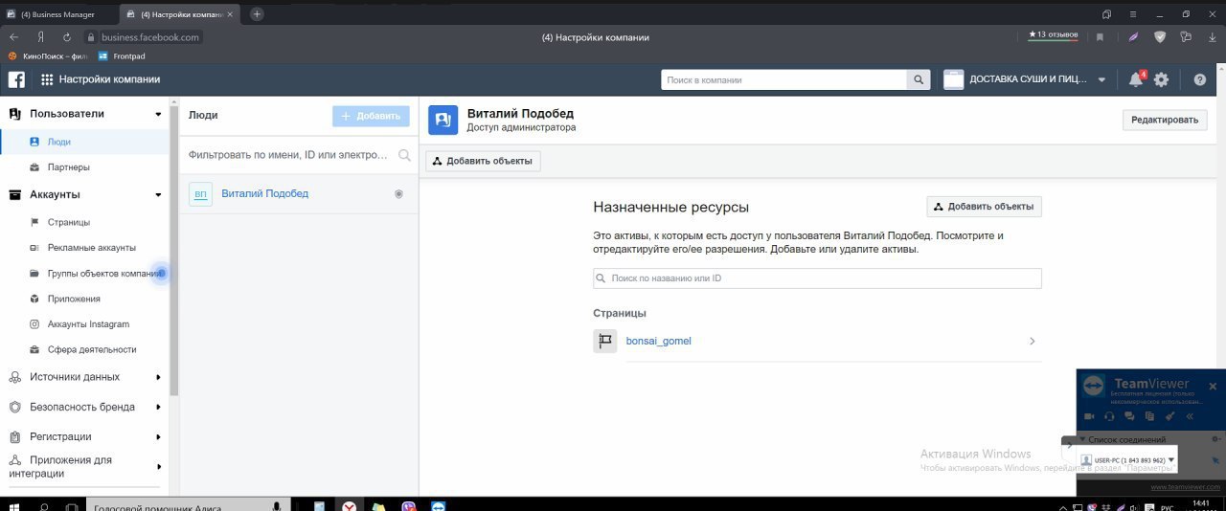This screenshot has width=1226, height=511.
Task: Click the search magnifier button in header
Action: [919, 80]
